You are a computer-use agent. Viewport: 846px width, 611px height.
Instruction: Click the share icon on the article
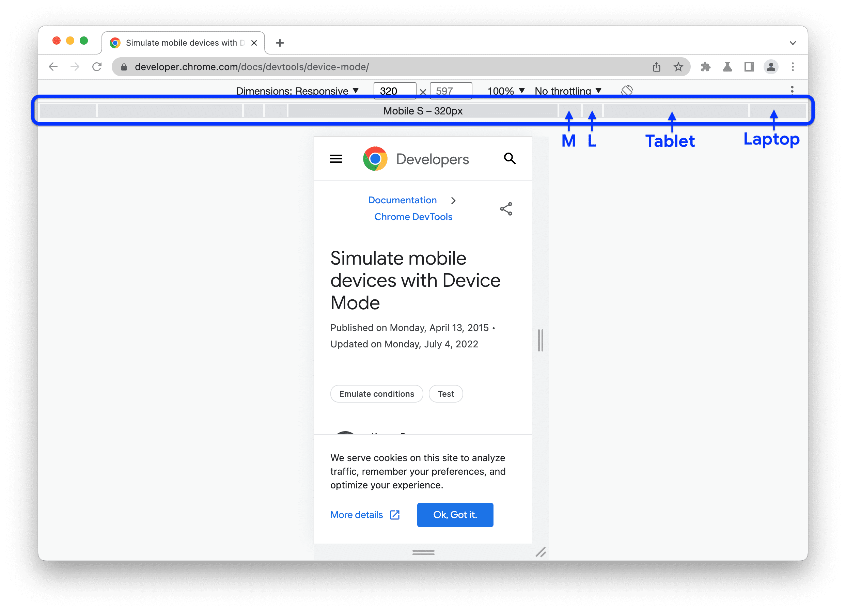click(x=506, y=209)
